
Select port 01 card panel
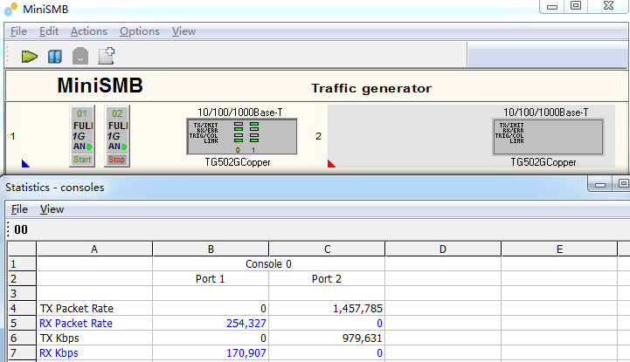point(82,136)
